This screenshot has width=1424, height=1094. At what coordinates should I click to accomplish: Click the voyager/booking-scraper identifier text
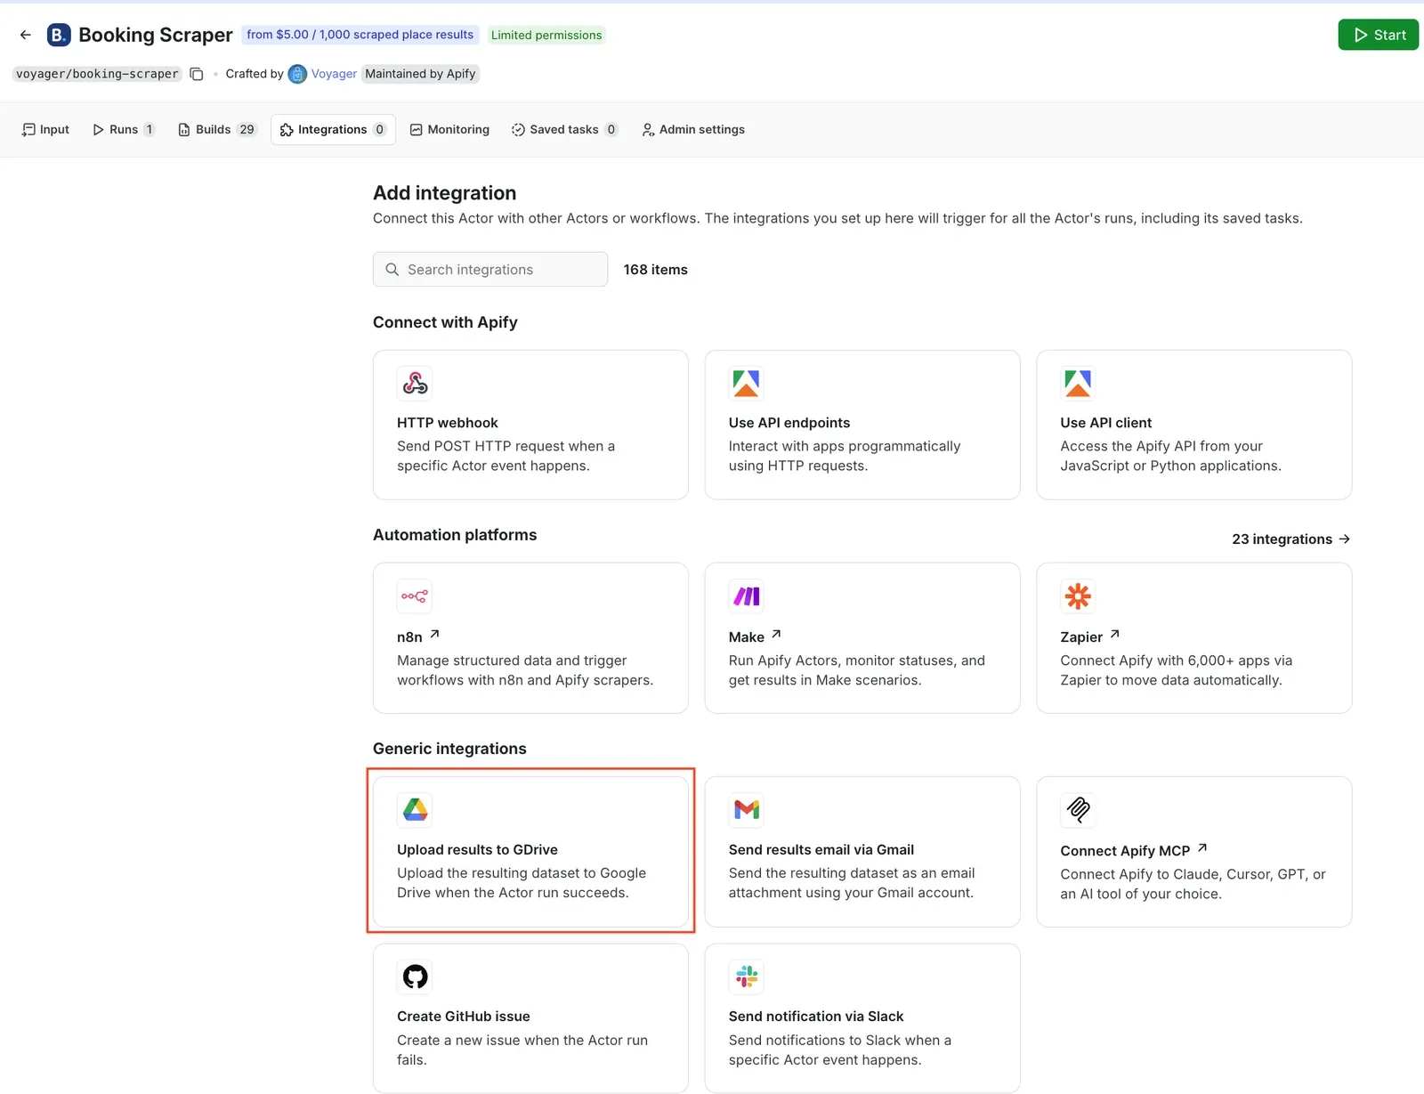[97, 74]
